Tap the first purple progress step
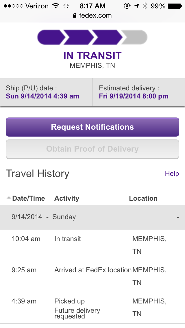The height and width of the screenshot is (328, 185). pos(51,38)
